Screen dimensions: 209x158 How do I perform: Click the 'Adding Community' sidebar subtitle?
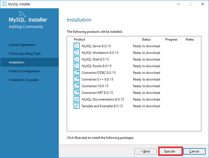pos(26,27)
